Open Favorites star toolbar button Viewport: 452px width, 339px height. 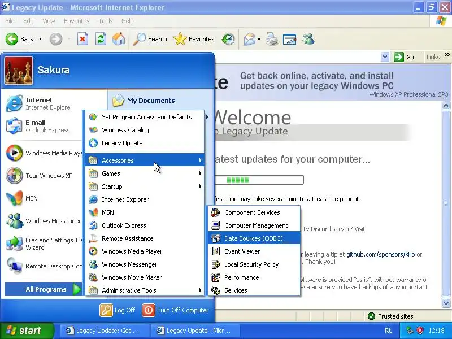point(194,39)
